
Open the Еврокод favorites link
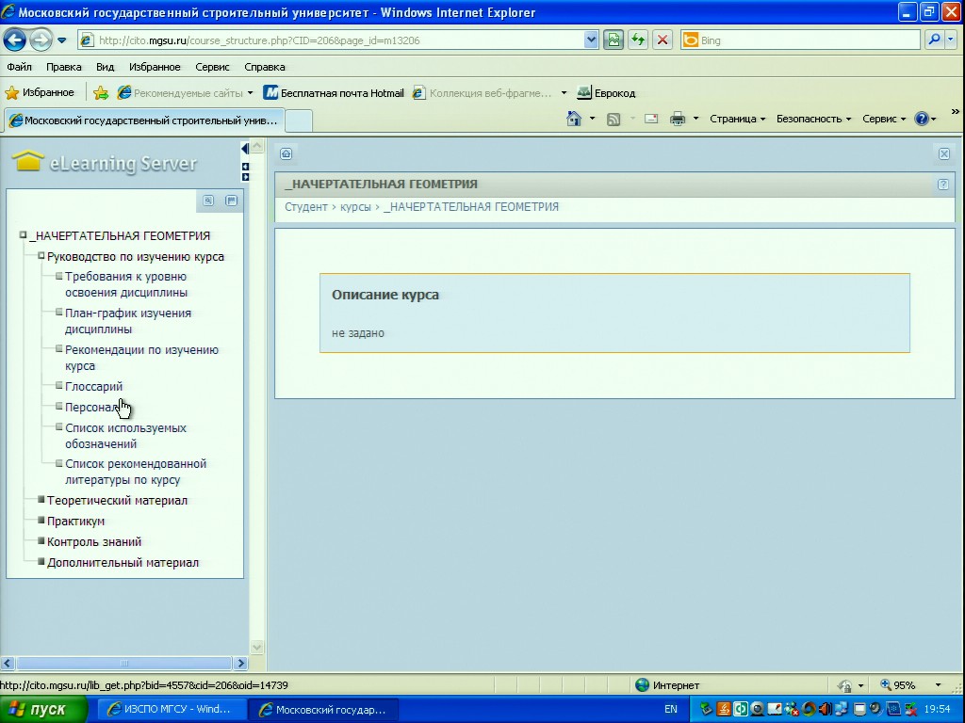(x=606, y=93)
